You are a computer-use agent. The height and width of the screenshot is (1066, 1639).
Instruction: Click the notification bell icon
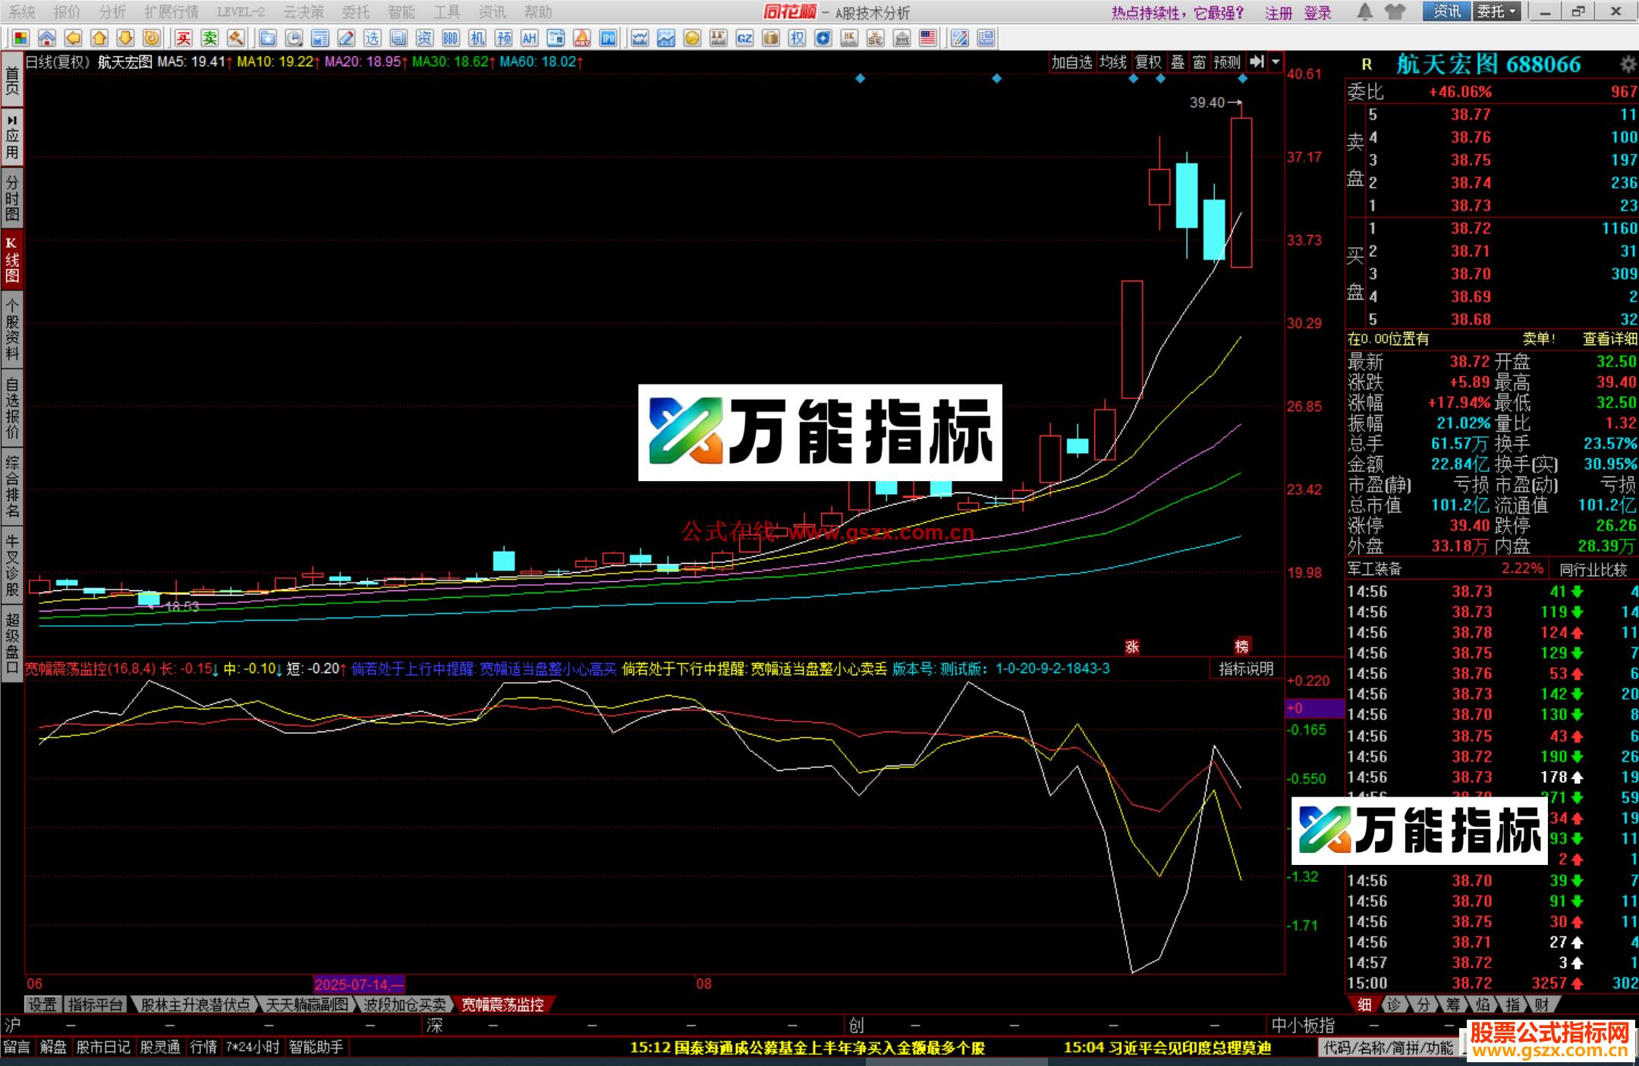pyautogui.click(x=1364, y=11)
